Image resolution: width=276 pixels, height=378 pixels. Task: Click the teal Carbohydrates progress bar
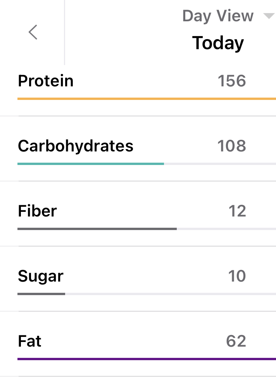coord(91,164)
